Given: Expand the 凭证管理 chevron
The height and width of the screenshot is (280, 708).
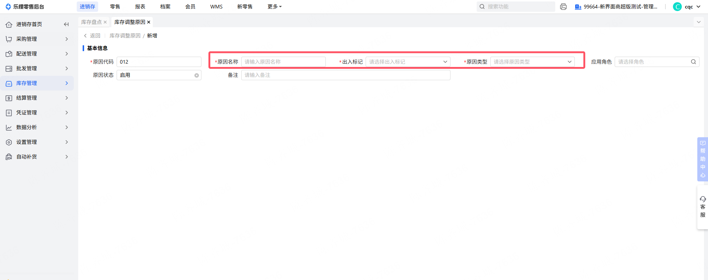Looking at the screenshot, I should pyautogui.click(x=67, y=113).
